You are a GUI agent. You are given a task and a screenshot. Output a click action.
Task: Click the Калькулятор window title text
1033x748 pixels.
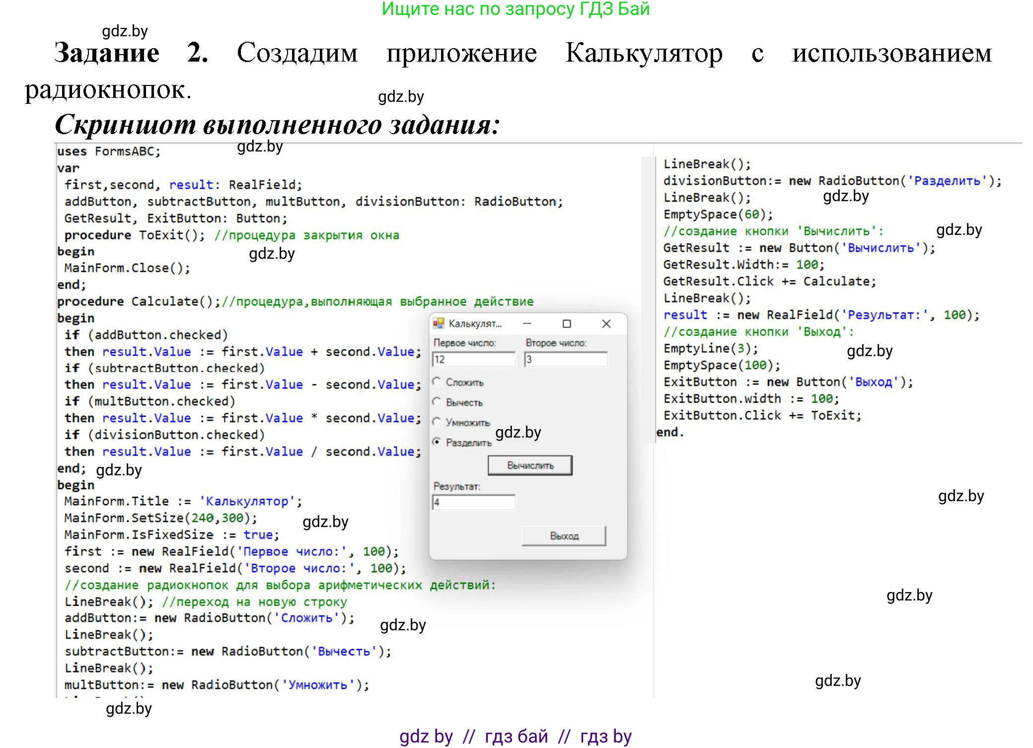(x=475, y=324)
